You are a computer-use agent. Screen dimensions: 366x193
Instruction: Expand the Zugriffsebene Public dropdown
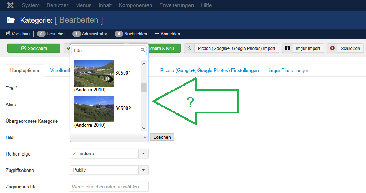[x=143, y=170]
